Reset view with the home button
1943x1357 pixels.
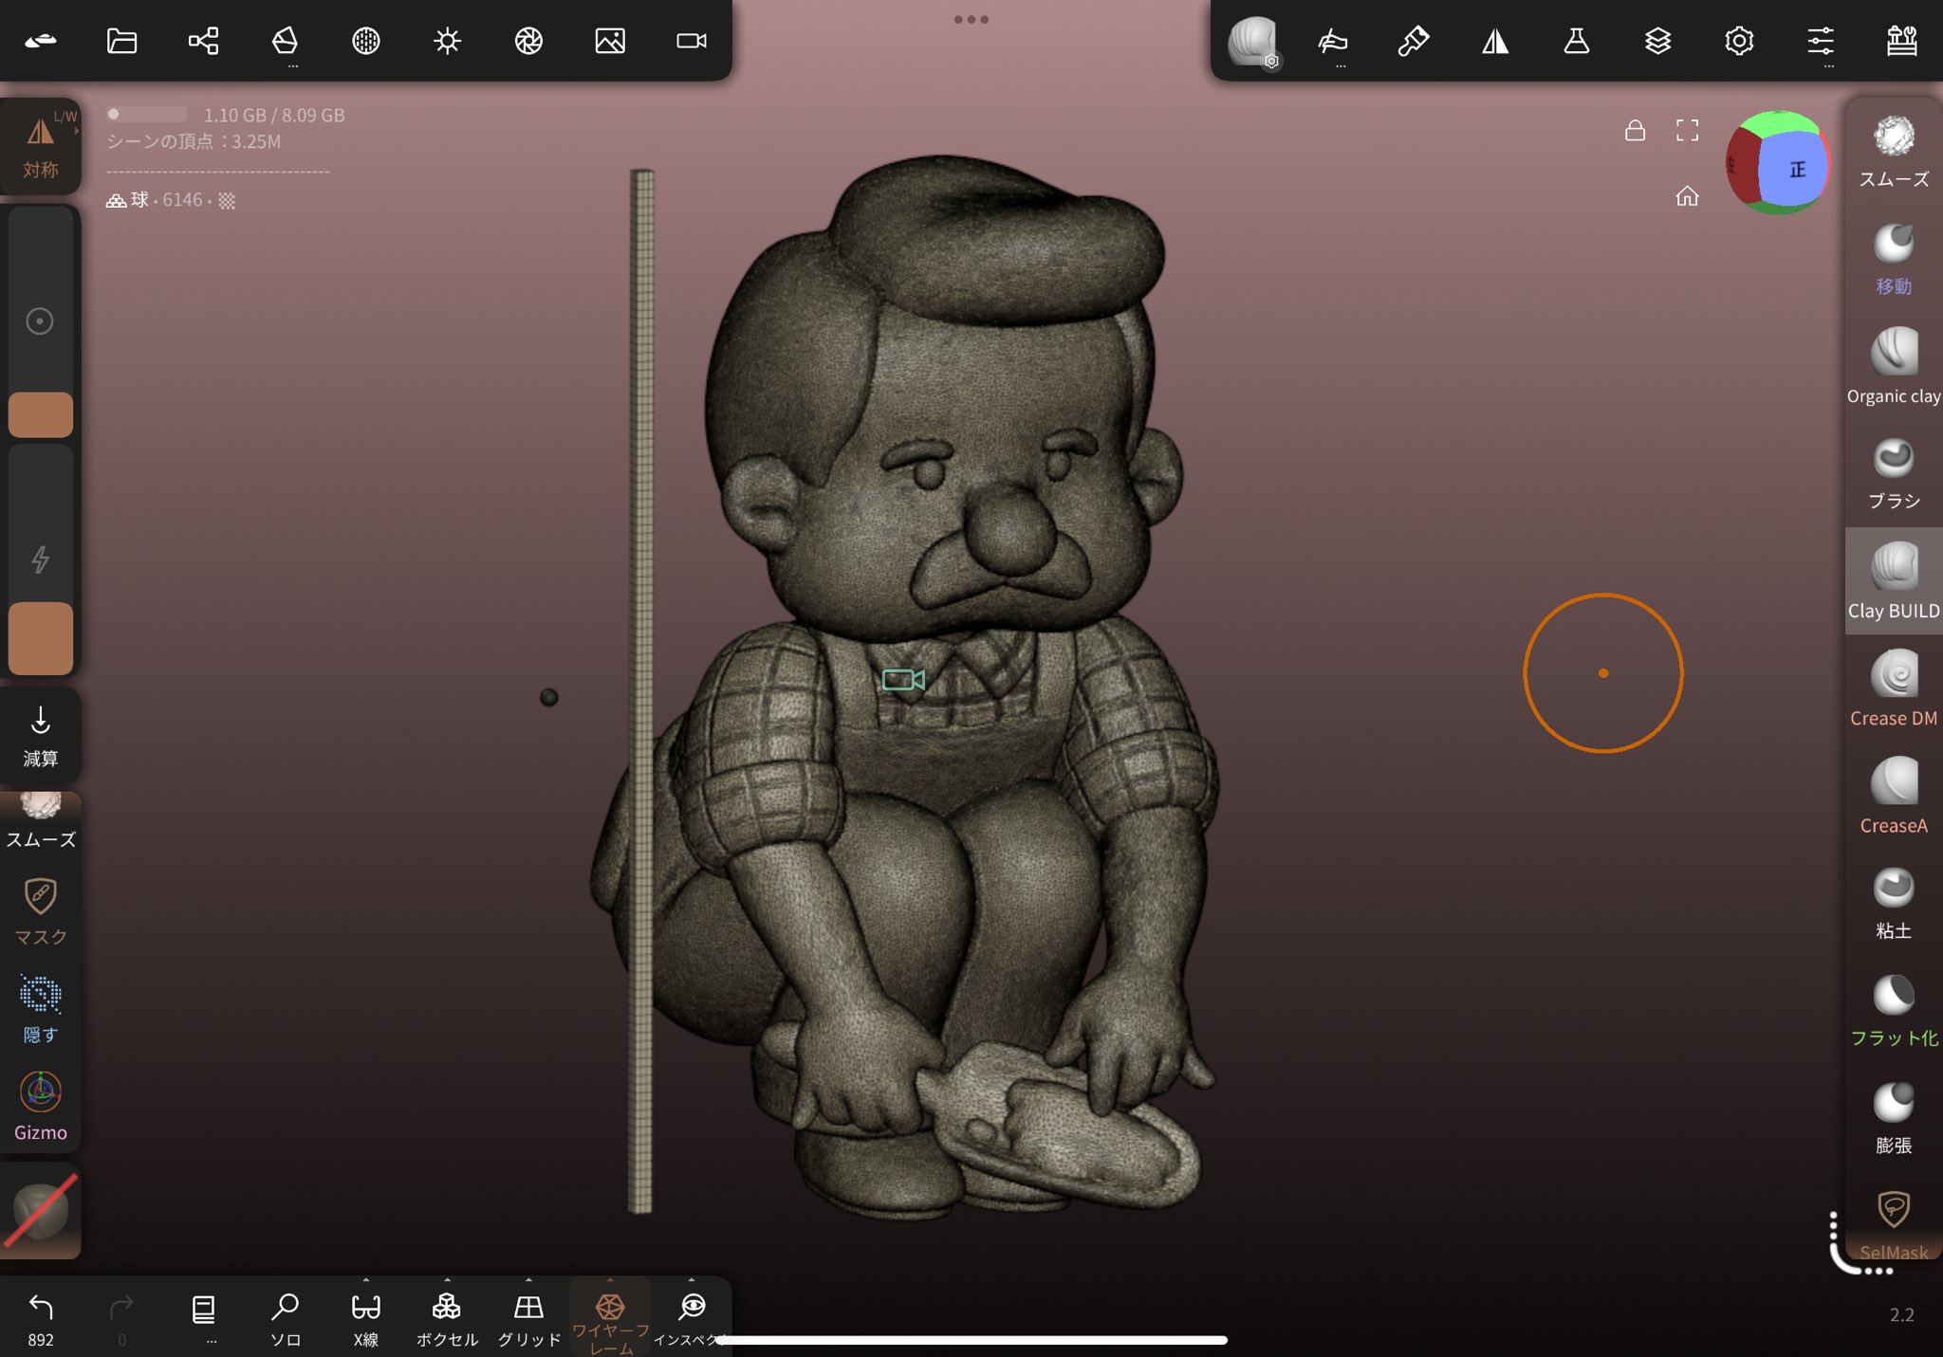click(1687, 196)
